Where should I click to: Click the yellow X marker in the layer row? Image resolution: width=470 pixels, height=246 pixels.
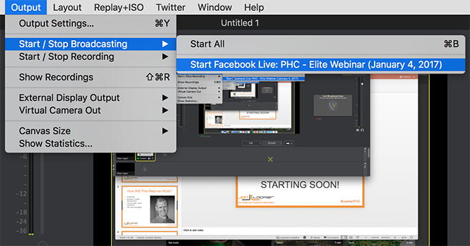tap(270, 159)
